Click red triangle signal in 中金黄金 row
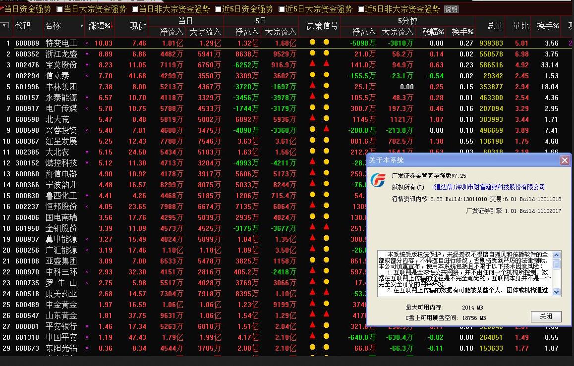Viewport: 574px width, 366px height. pos(313,304)
